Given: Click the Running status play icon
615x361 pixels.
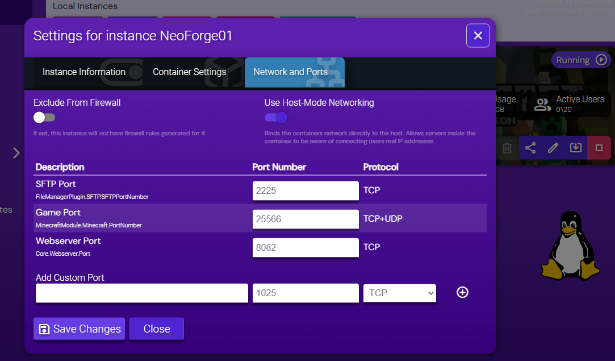Looking at the screenshot, I should click(x=597, y=60).
